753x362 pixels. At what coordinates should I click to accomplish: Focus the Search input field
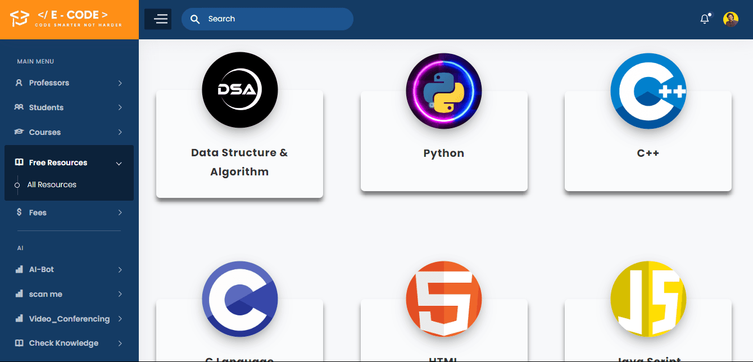(267, 19)
